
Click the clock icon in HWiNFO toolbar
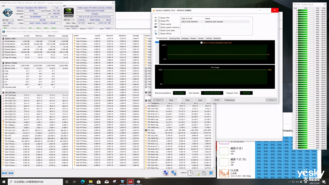[x=190, y=173]
